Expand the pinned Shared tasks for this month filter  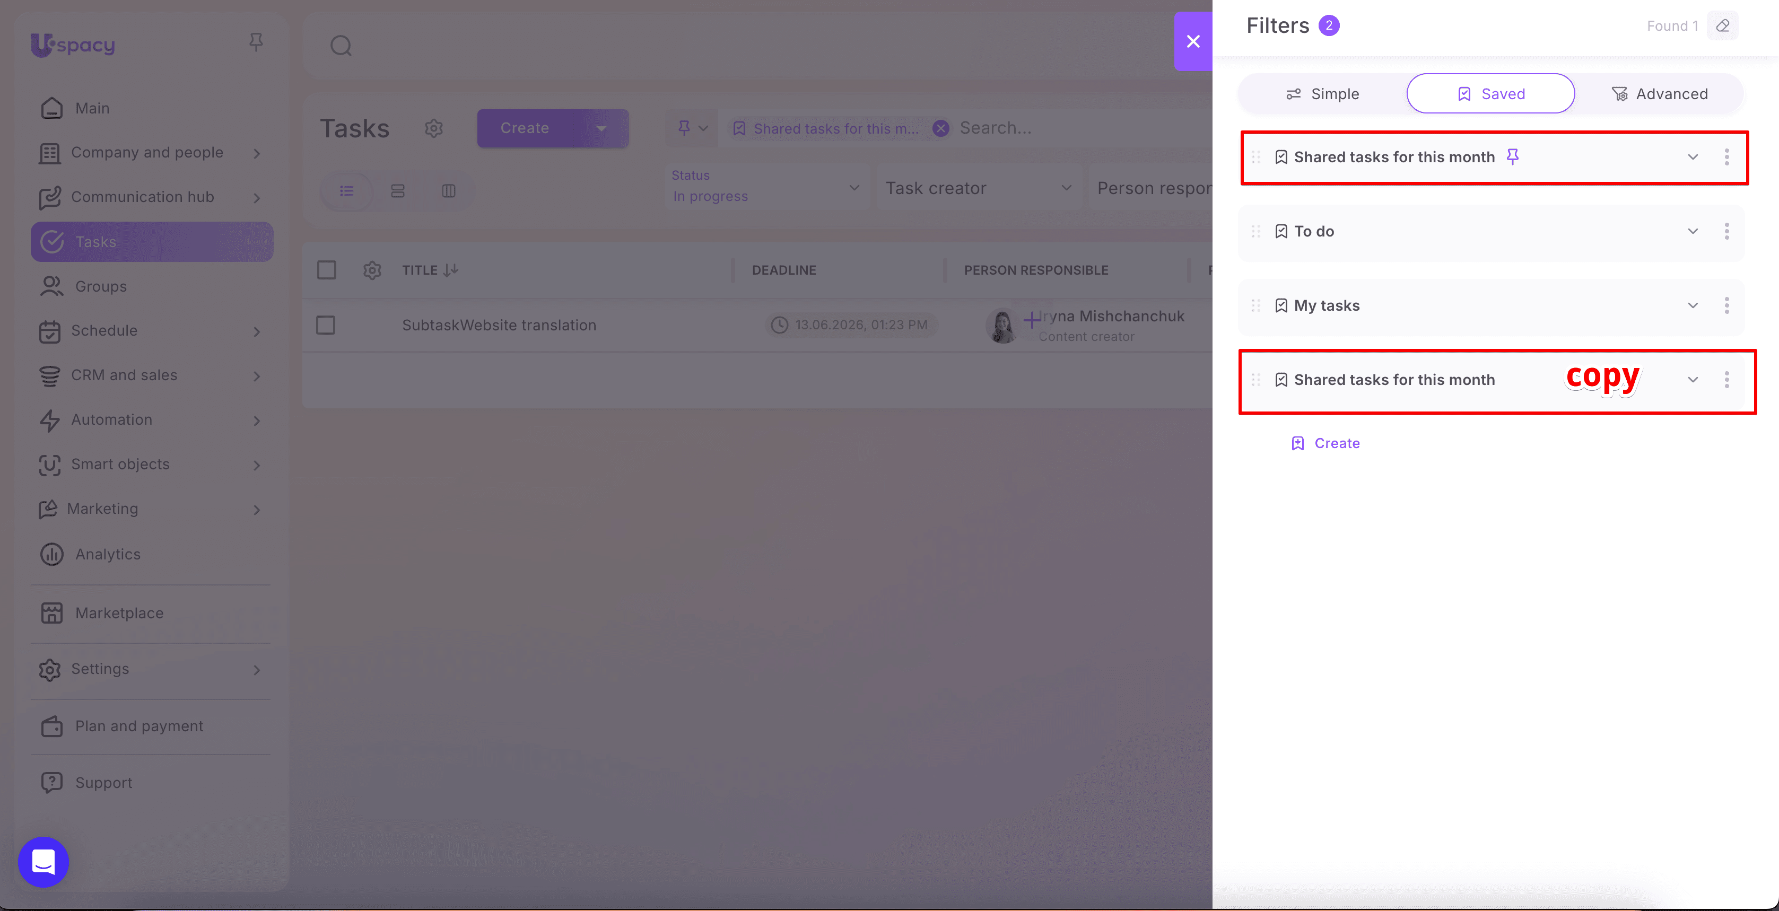tap(1693, 157)
